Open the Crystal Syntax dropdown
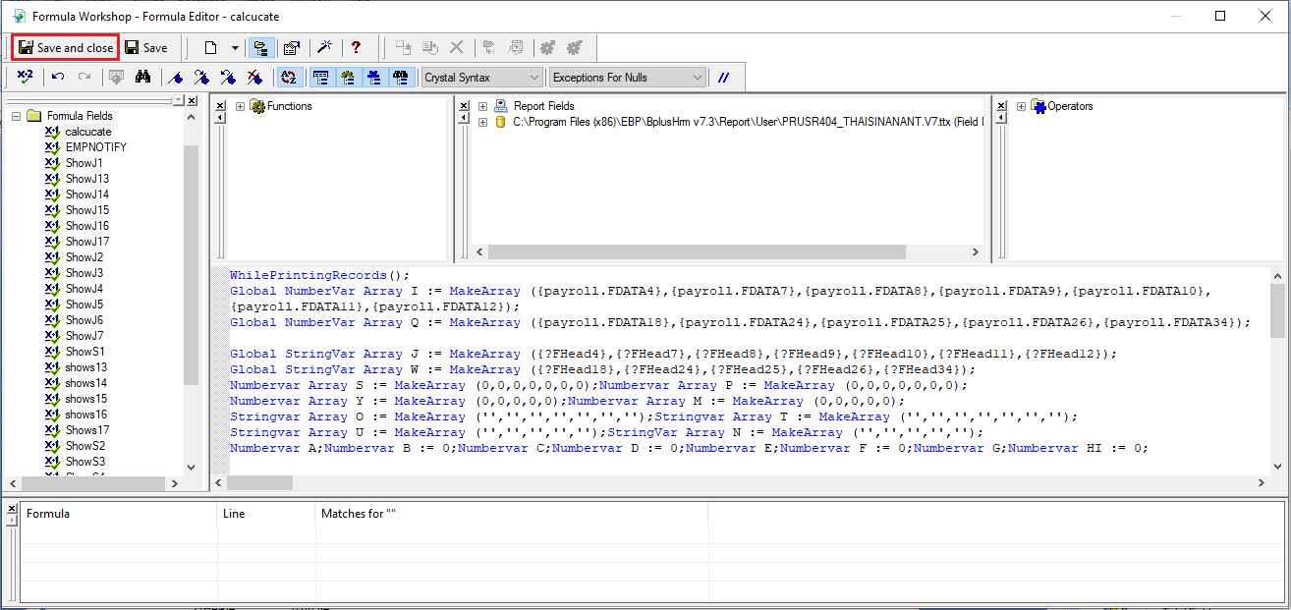The image size is (1291, 610). point(481,77)
